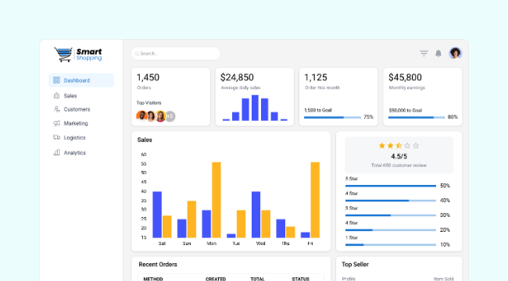Click the Sales chart title
The height and width of the screenshot is (281, 508).
click(x=145, y=140)
